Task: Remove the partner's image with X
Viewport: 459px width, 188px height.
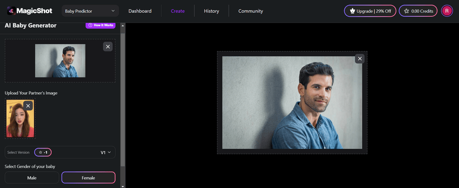Action: [x=28, y=106]
